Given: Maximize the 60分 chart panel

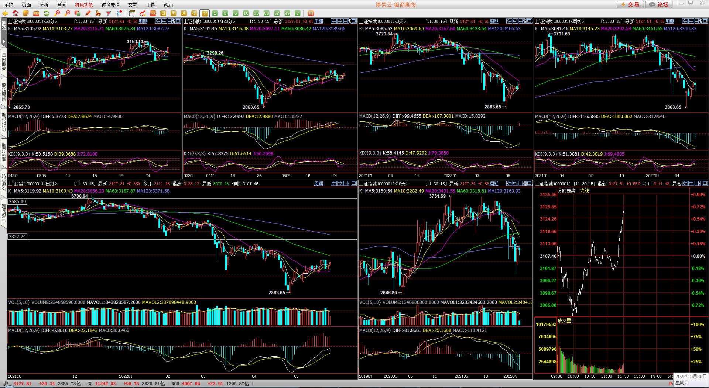Looking at the screenshot, I should click(x=178, y=21).
